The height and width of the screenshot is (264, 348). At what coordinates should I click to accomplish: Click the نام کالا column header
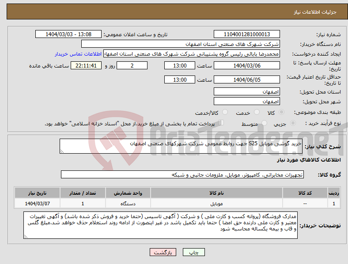tap(216, 193)
